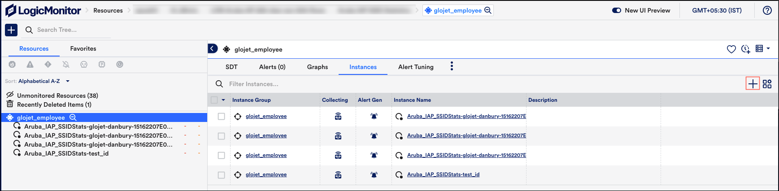This screenshot has height=191, width=779.
Task: Click the Collecting icon in the test_id row
Action: (338, 175)
